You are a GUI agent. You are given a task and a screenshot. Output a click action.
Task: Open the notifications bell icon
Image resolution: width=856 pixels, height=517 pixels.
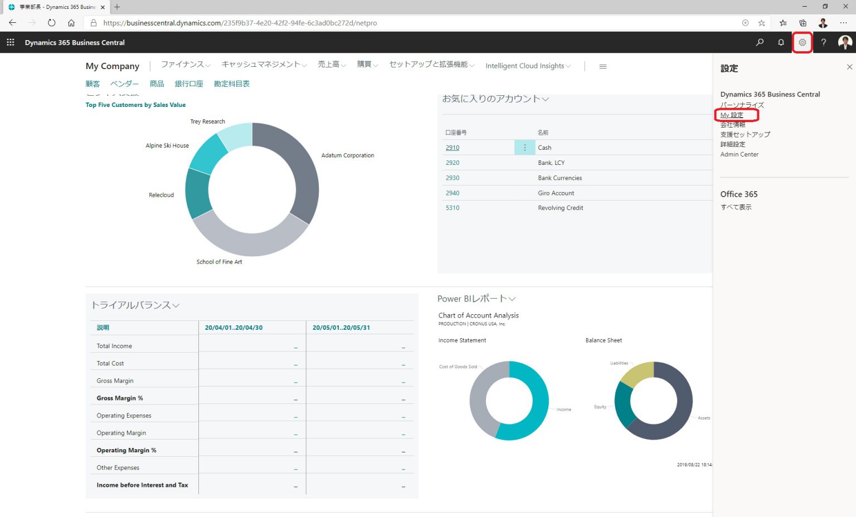pos(781,42)
